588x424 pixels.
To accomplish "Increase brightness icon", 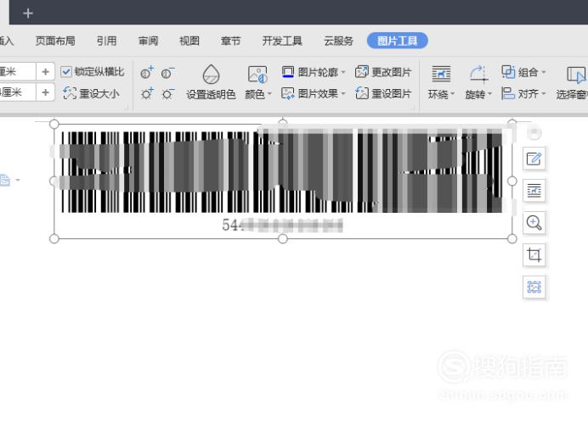I will point(147,93).
